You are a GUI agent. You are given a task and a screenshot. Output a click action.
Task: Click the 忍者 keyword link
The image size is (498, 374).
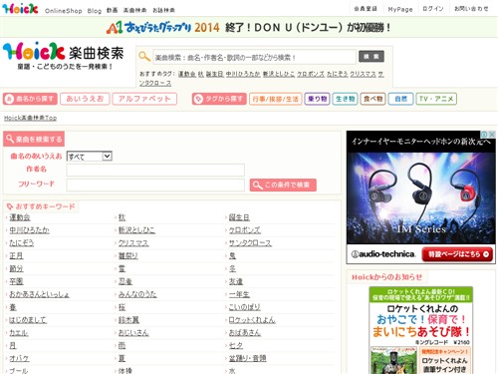(x=125, y=281)
